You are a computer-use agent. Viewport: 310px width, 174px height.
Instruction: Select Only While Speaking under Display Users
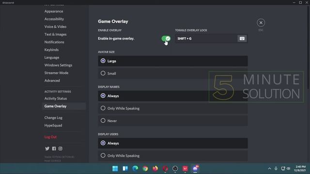coord(173,156)
